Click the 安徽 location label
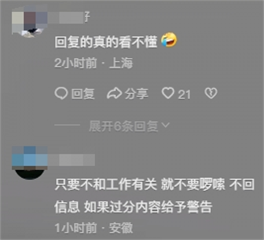The width and height of the screenshot is (264, 240). tap(121, 228)
